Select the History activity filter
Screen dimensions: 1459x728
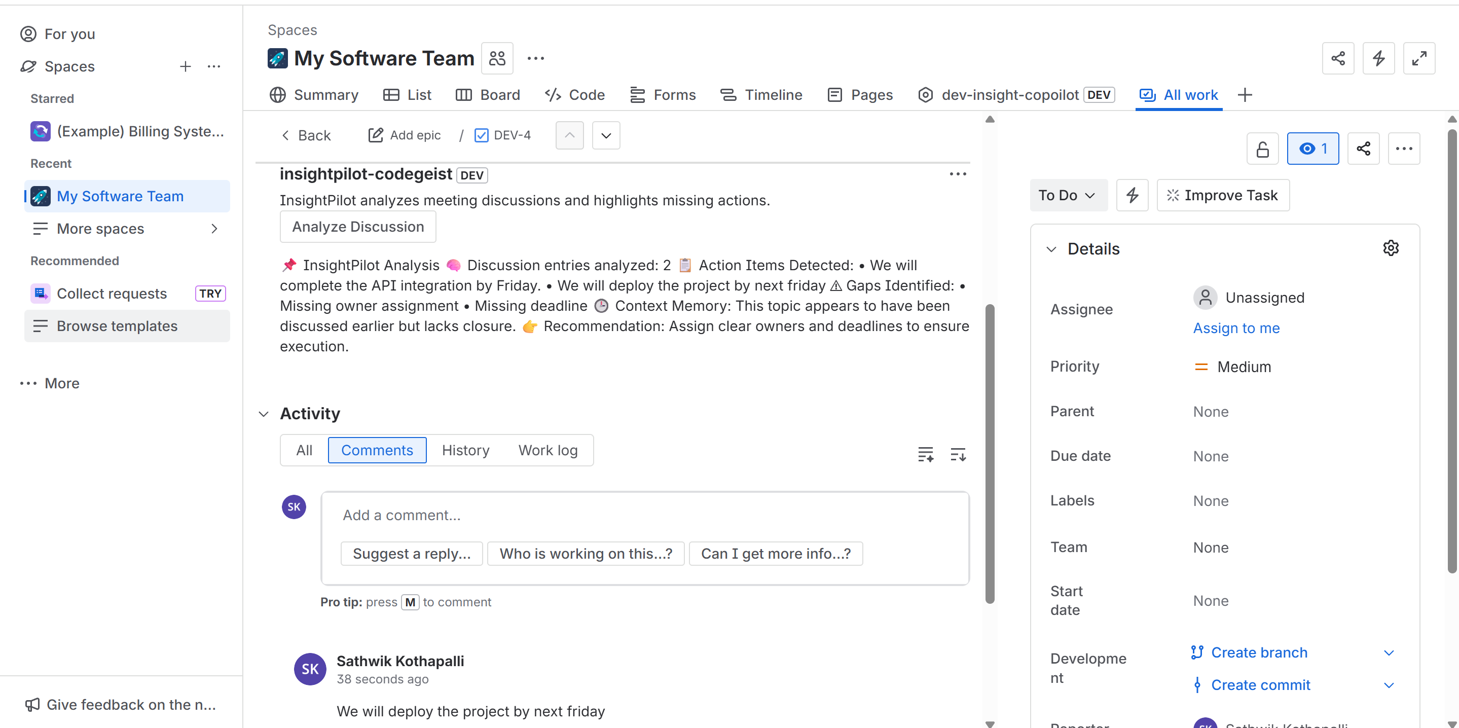tap(465, 450)
